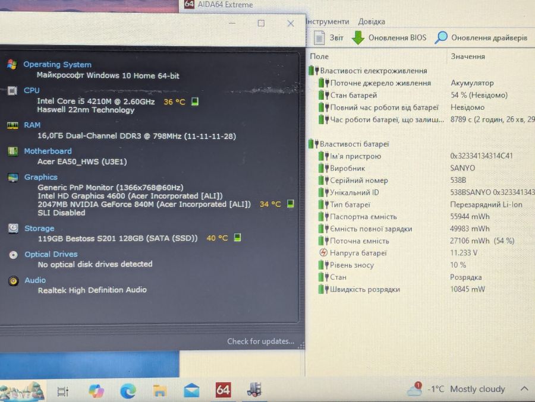This screenshot has height=402, width=535.
Task: Click the Speccy window resize grip
Action: point(301,346)
